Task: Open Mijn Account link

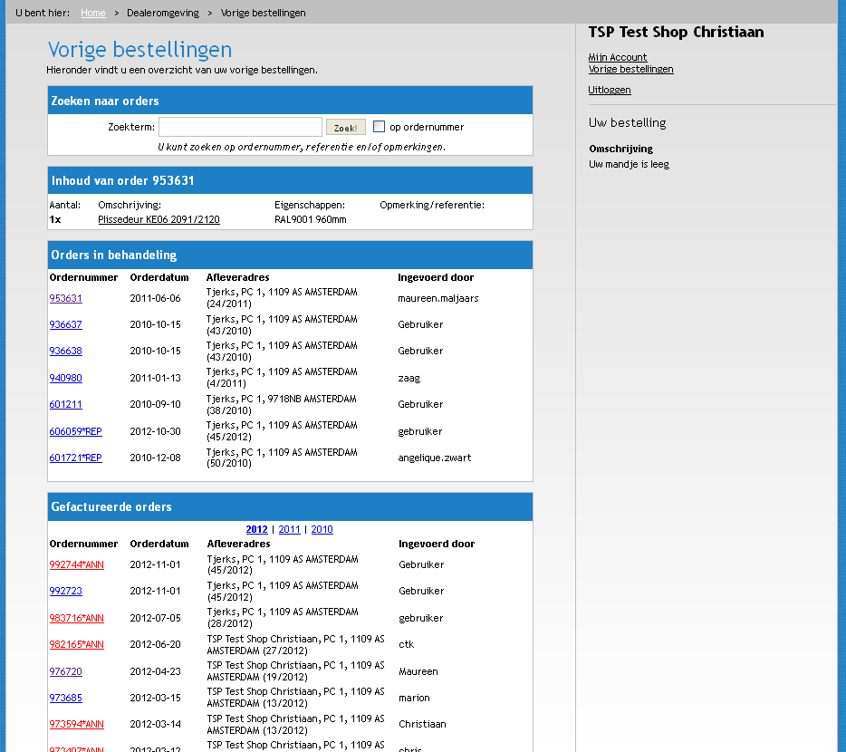Action: [x=617, y=57]
